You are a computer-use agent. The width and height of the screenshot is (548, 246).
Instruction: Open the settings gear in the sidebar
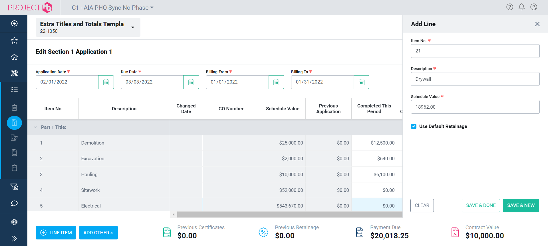tap(14, 222)
